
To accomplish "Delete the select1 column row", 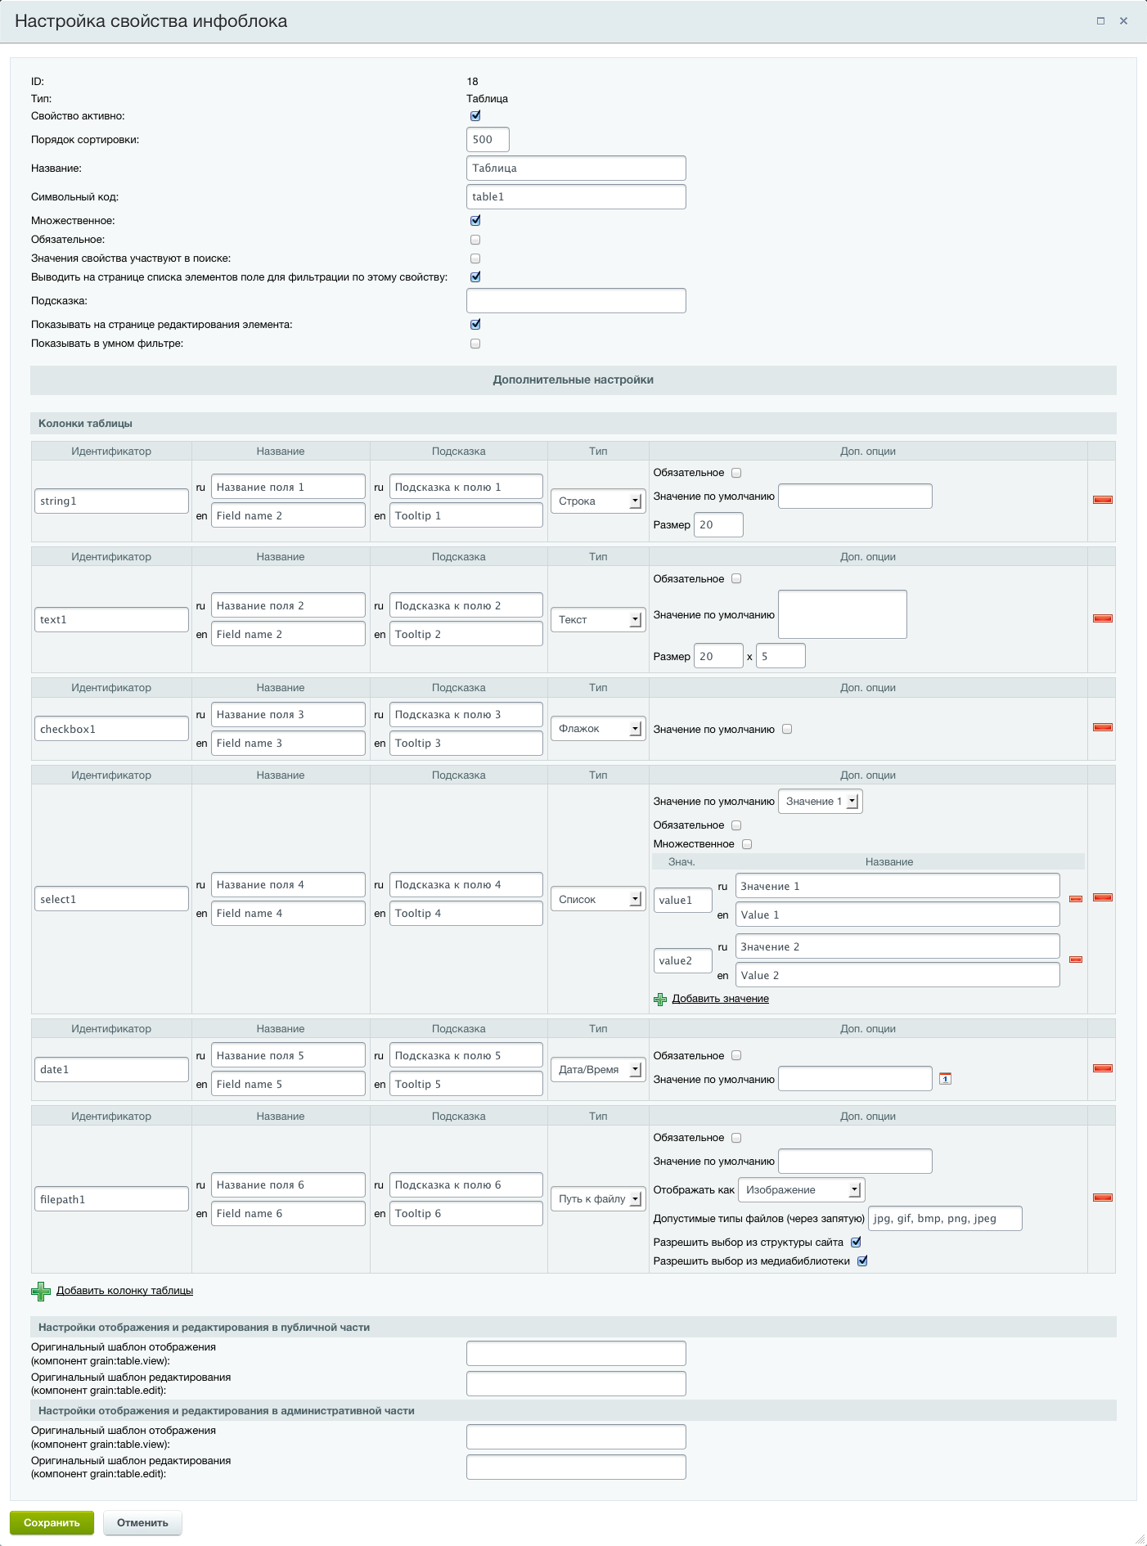I will point(1102,897).
